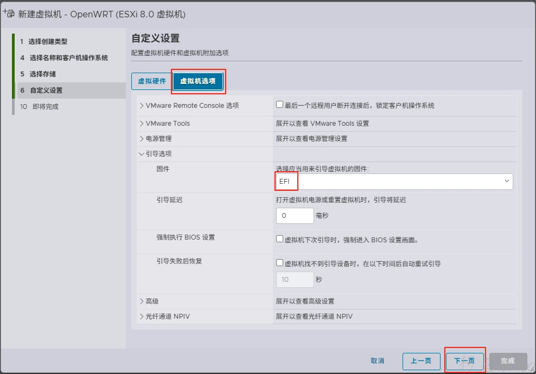
Task: Switch to the 虚拟硬件 tab
Action: [151, 81]
